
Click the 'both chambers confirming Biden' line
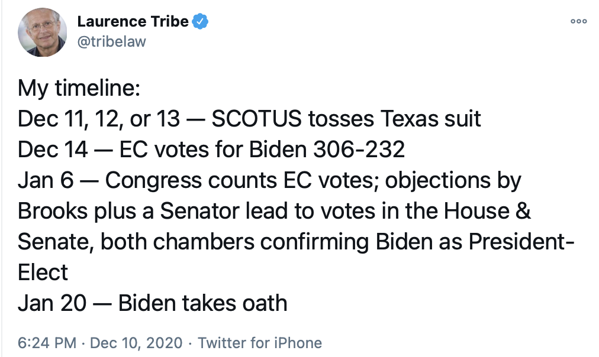pyautogui.click(x=296, y=242)
